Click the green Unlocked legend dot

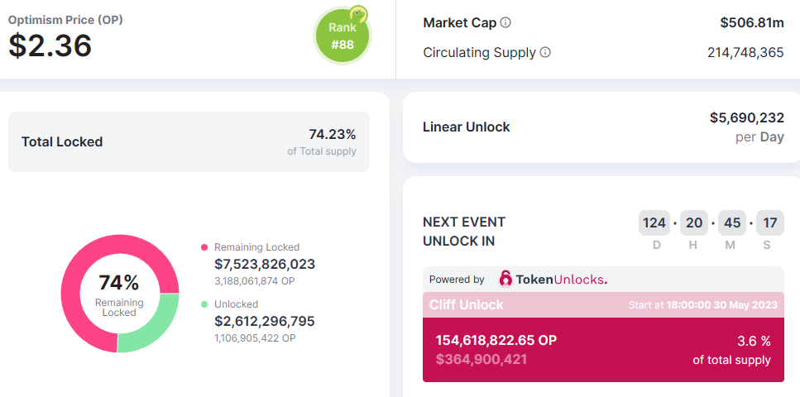[204, 304]
